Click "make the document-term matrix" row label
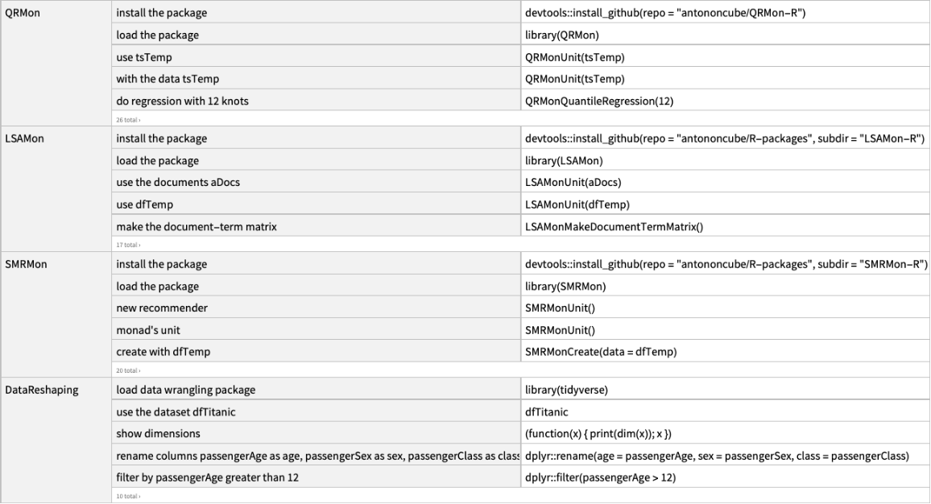This screenshot has height=504, width=931. coord(197,226)
